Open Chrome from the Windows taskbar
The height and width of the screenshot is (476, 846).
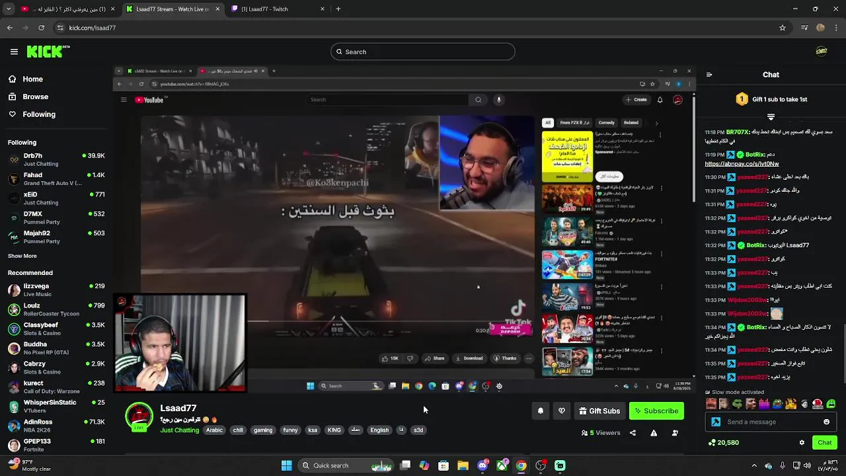coord(521,465)
